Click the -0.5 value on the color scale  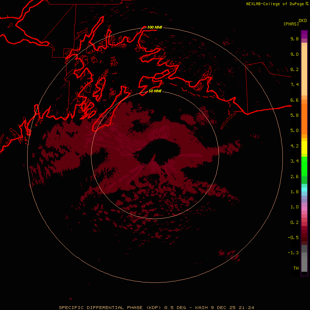(293, 238)
